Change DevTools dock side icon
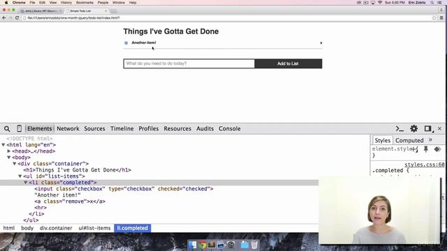 click(x=427, y=128)
